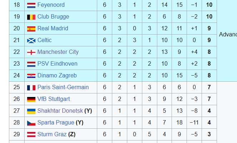This screenshot has width=237, height=143.
Task: Click the Belgium flag beside Club Brugge
Action: (x=31, y=17)
